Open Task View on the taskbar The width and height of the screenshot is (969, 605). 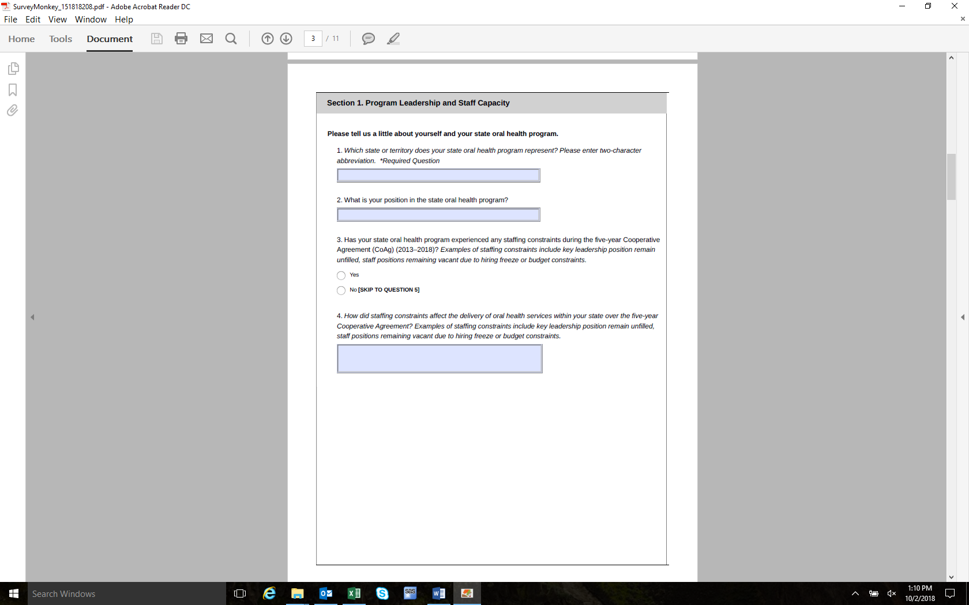(x=240, y=593)
